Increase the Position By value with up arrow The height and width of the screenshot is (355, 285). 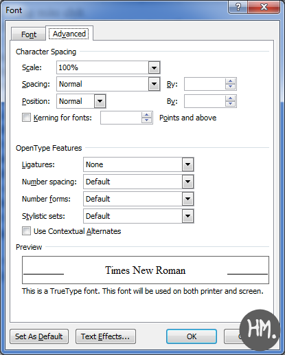230,98
